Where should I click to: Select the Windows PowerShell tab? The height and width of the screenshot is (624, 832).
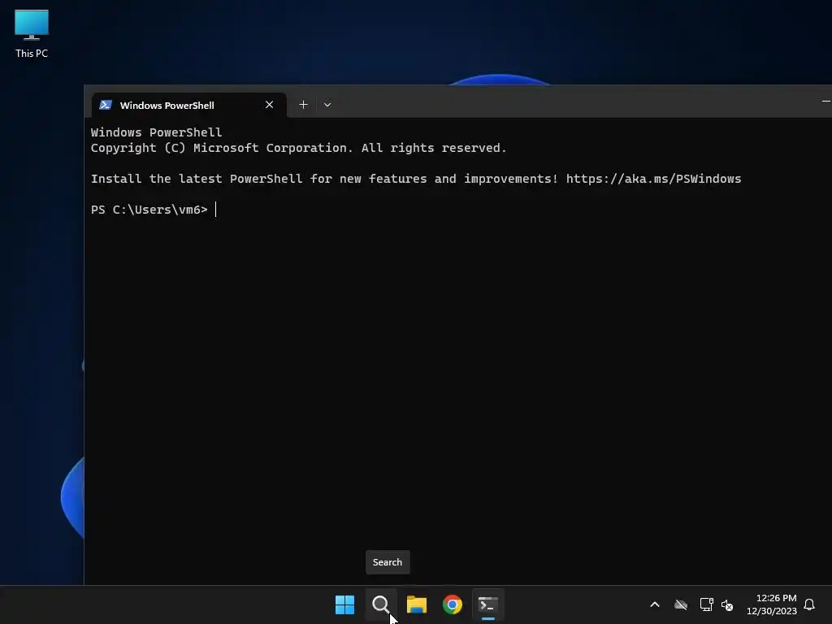point(188,105)
